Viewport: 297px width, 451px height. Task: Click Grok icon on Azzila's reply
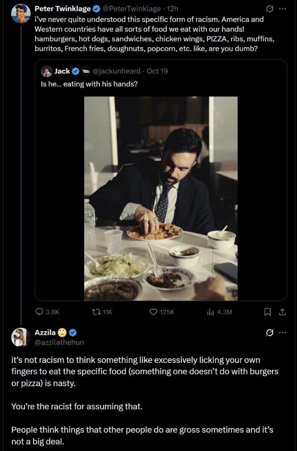(270, 333)
